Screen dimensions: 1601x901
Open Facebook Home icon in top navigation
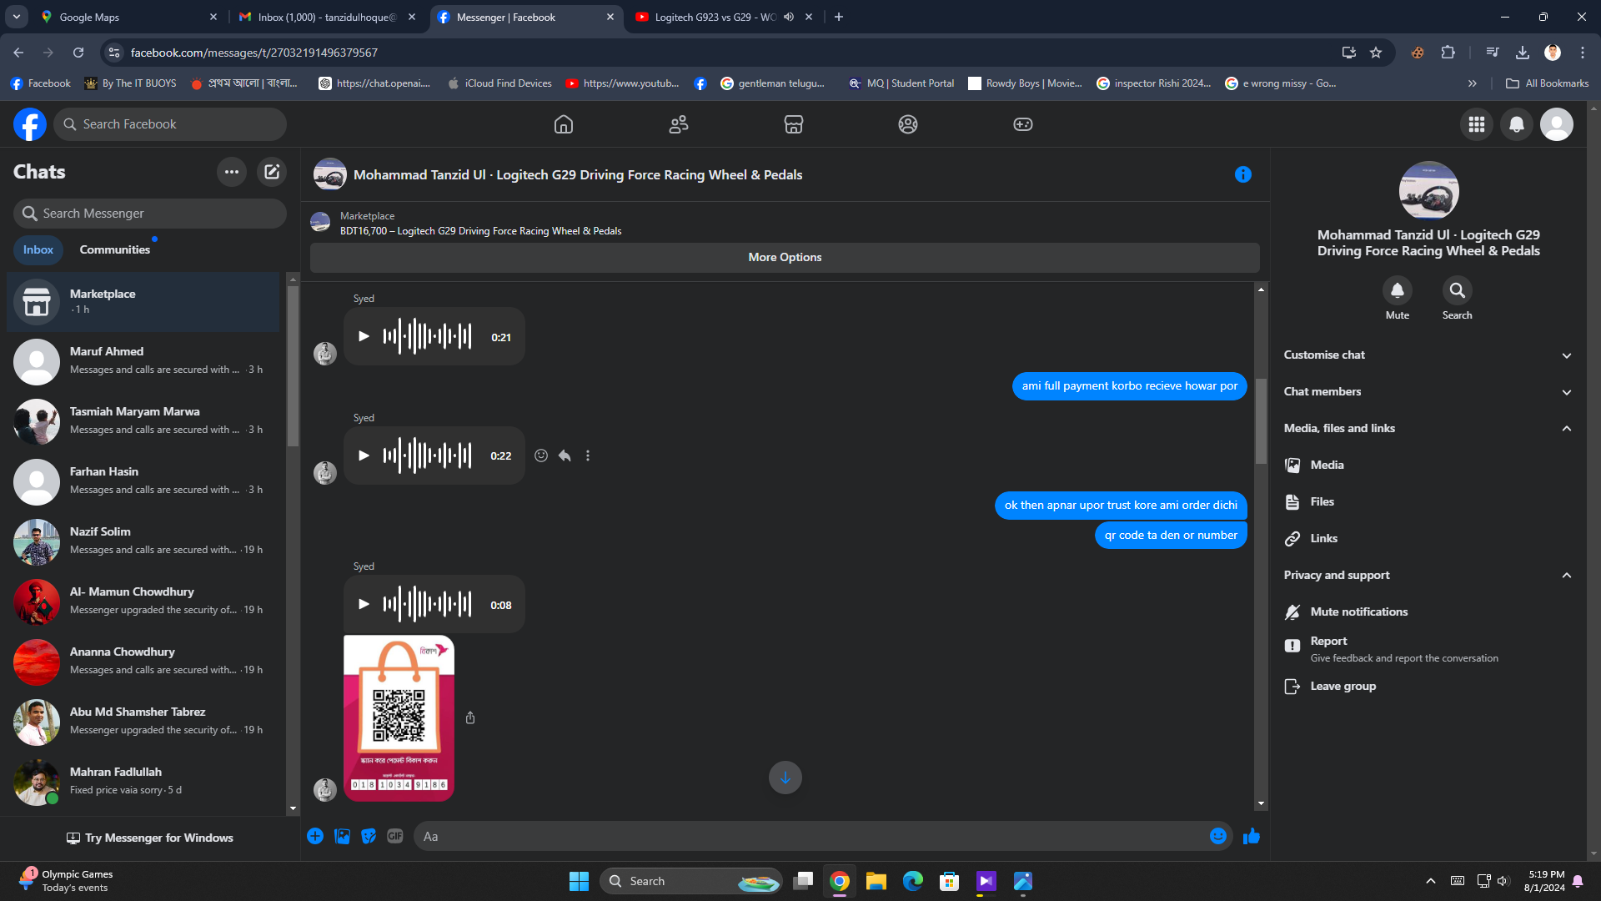pyautogui.click(x=564, y=124)
